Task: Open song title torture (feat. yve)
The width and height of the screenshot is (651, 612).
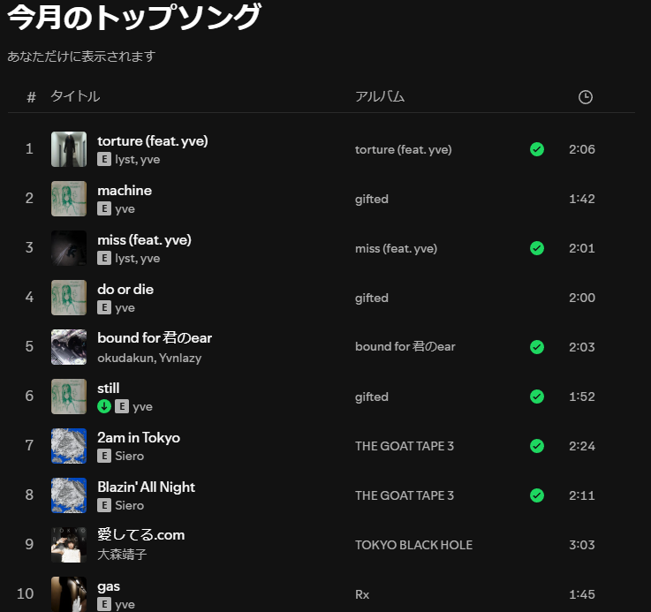Action: tap(152, 141)
